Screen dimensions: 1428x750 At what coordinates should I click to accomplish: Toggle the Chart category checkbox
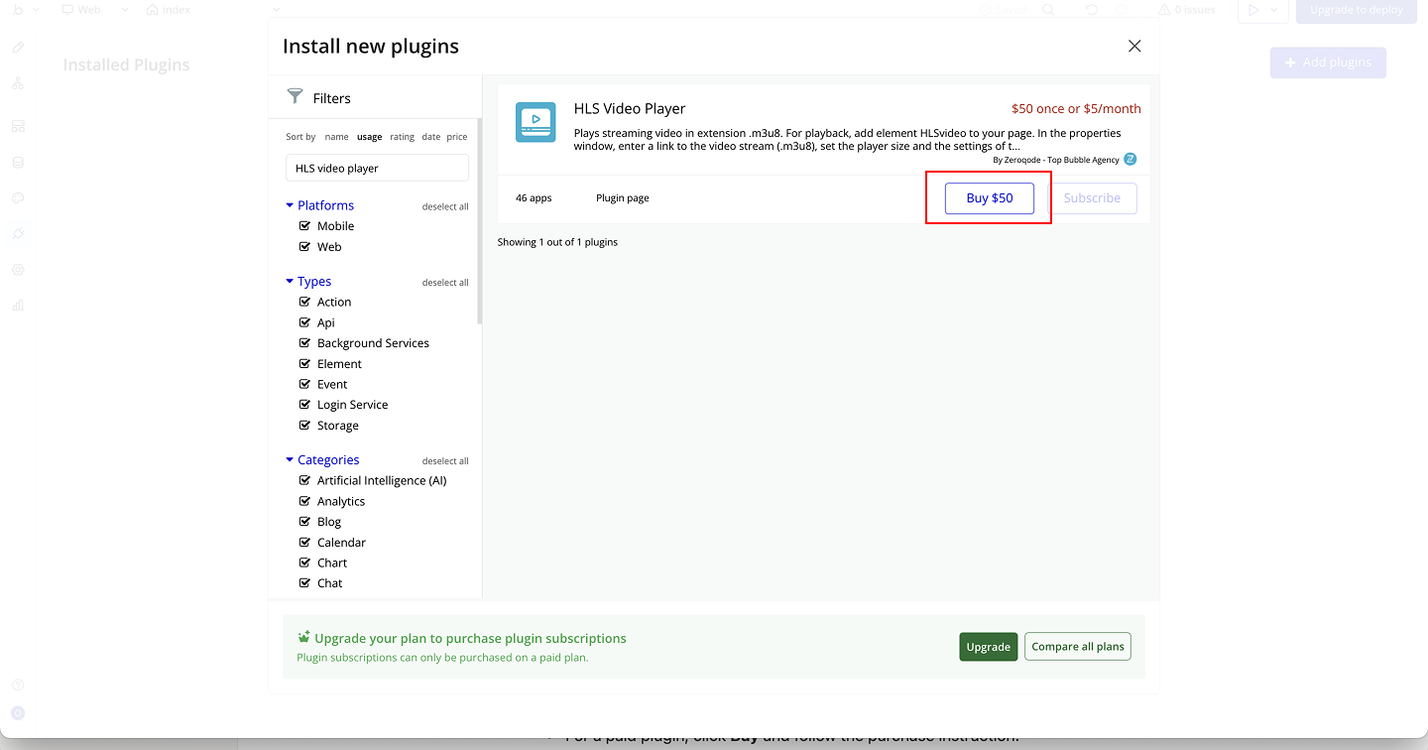[305, 562]
